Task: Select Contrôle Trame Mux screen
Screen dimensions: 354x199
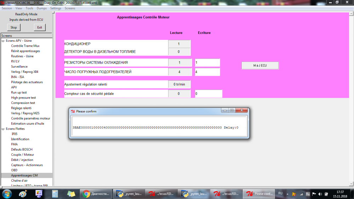Action: [x=25, y=46]
